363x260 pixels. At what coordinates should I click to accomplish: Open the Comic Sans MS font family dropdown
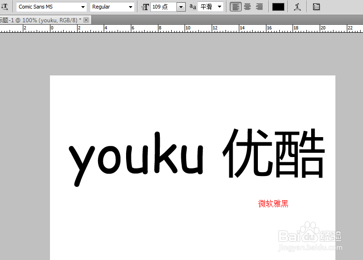[x=51, y=7]
